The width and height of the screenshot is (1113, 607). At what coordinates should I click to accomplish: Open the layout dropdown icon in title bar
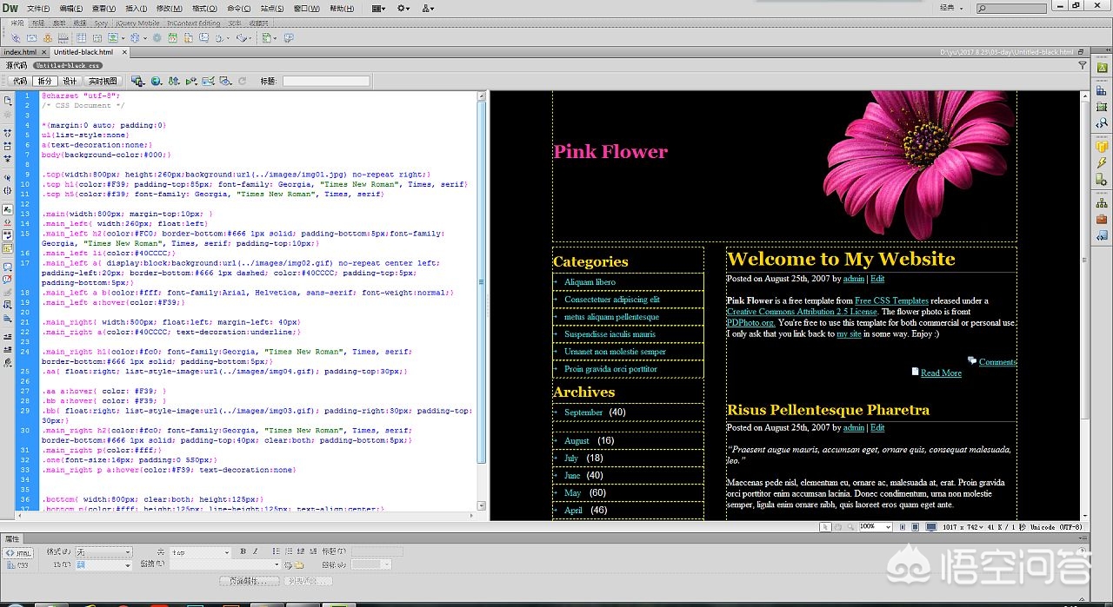(378, 8)
